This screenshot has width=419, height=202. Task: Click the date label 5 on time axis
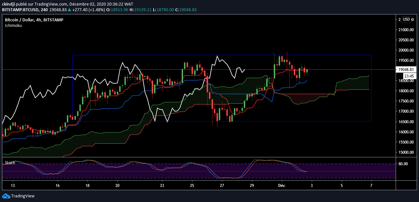(x=341, y=185)
